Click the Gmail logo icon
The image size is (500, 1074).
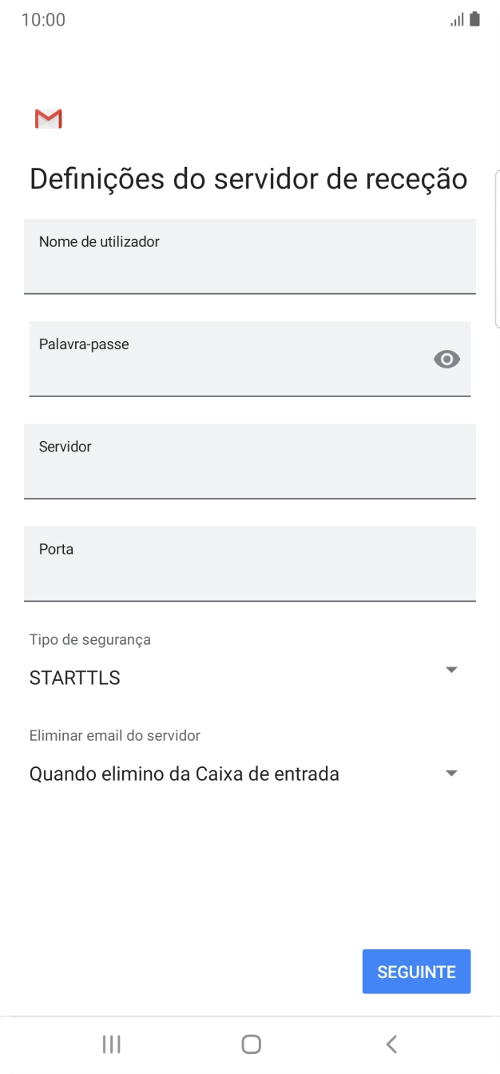tap(47, 117)
